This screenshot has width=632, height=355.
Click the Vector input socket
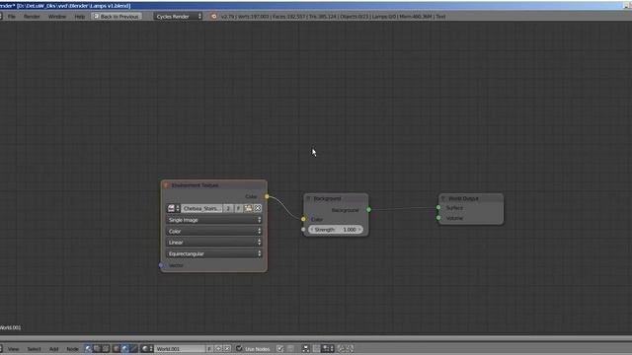point(161,265)
